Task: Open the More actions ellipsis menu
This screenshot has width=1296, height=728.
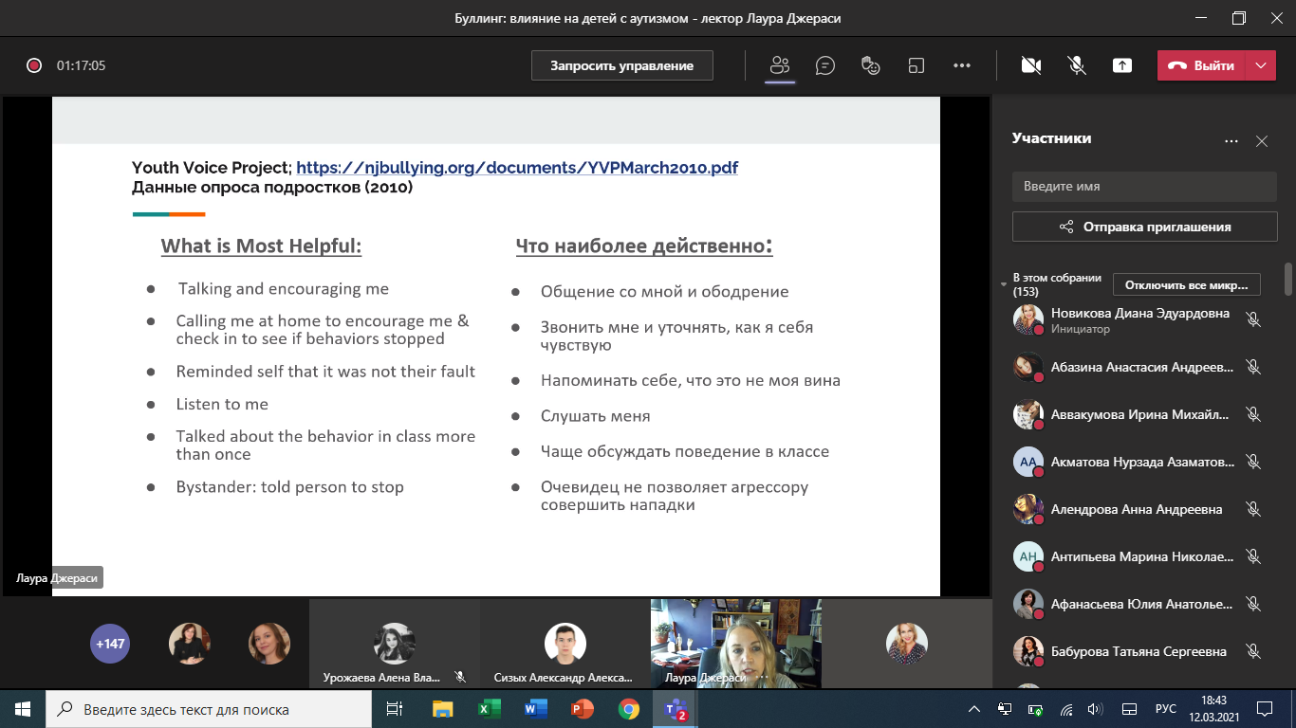Action: (x=962, y=65)
